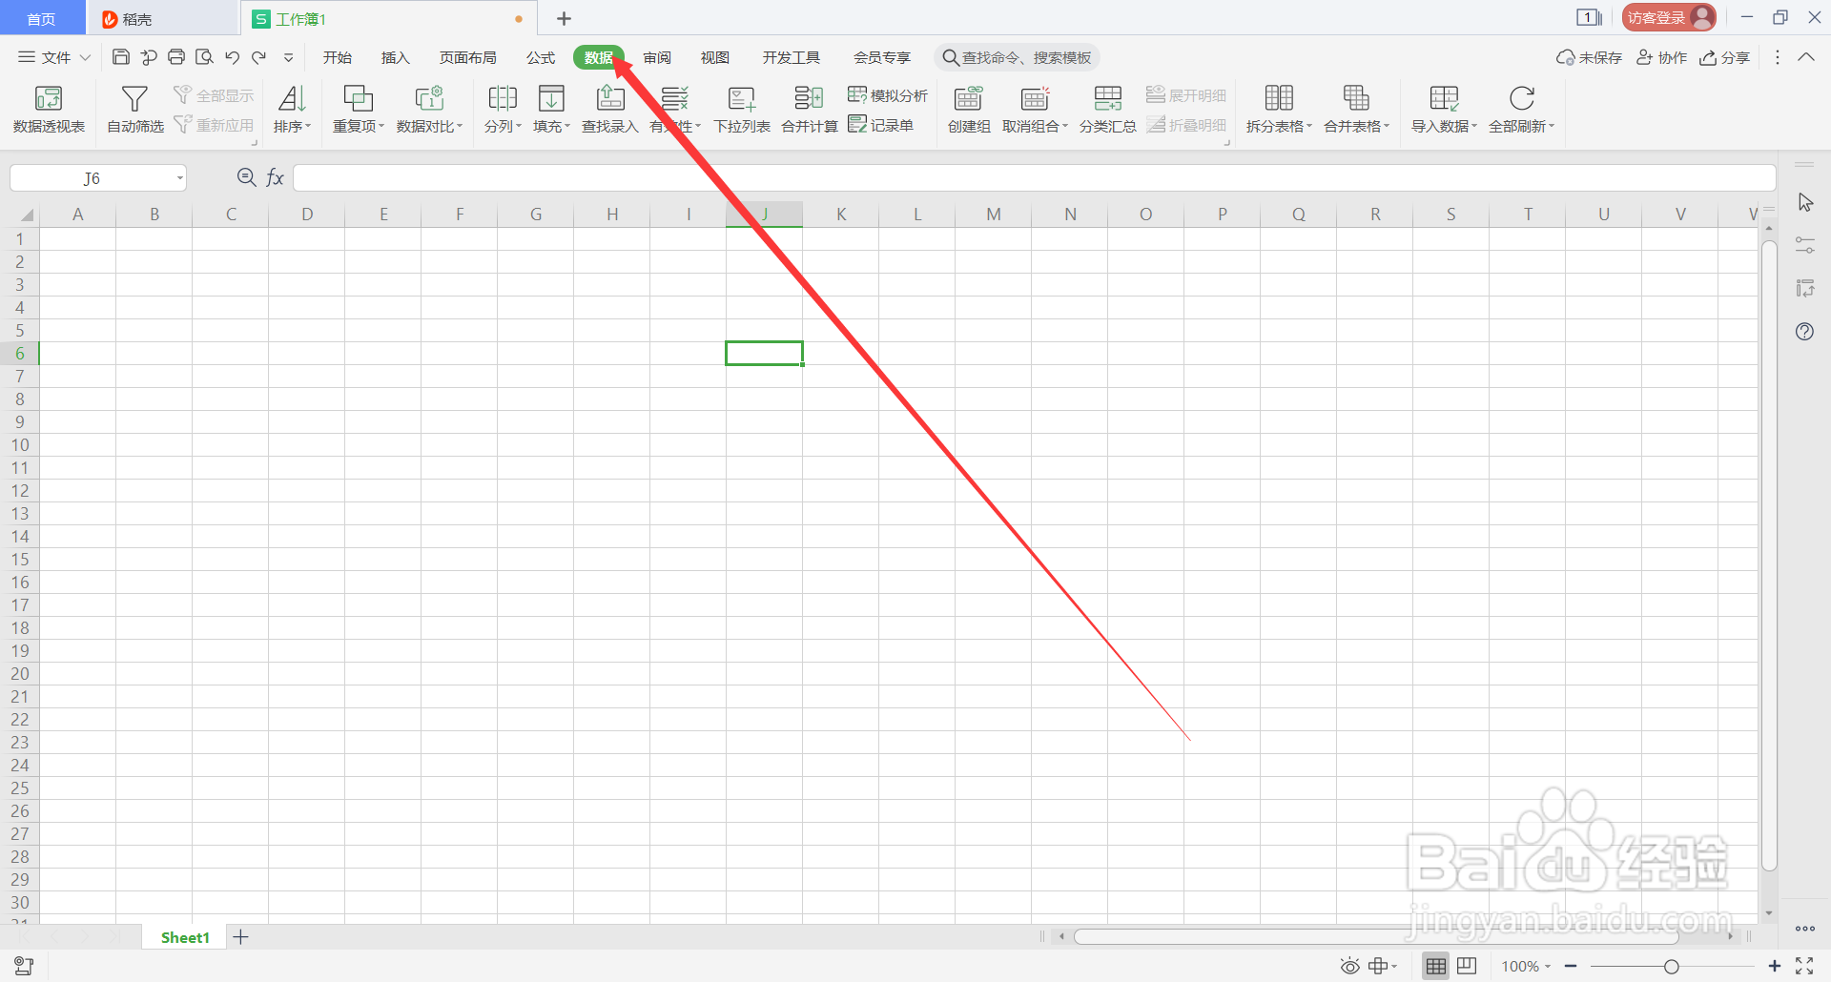Viewport: 1831px width, 982px height.
Task: Click the fx insert function icon
Action: tap(275, 177)
